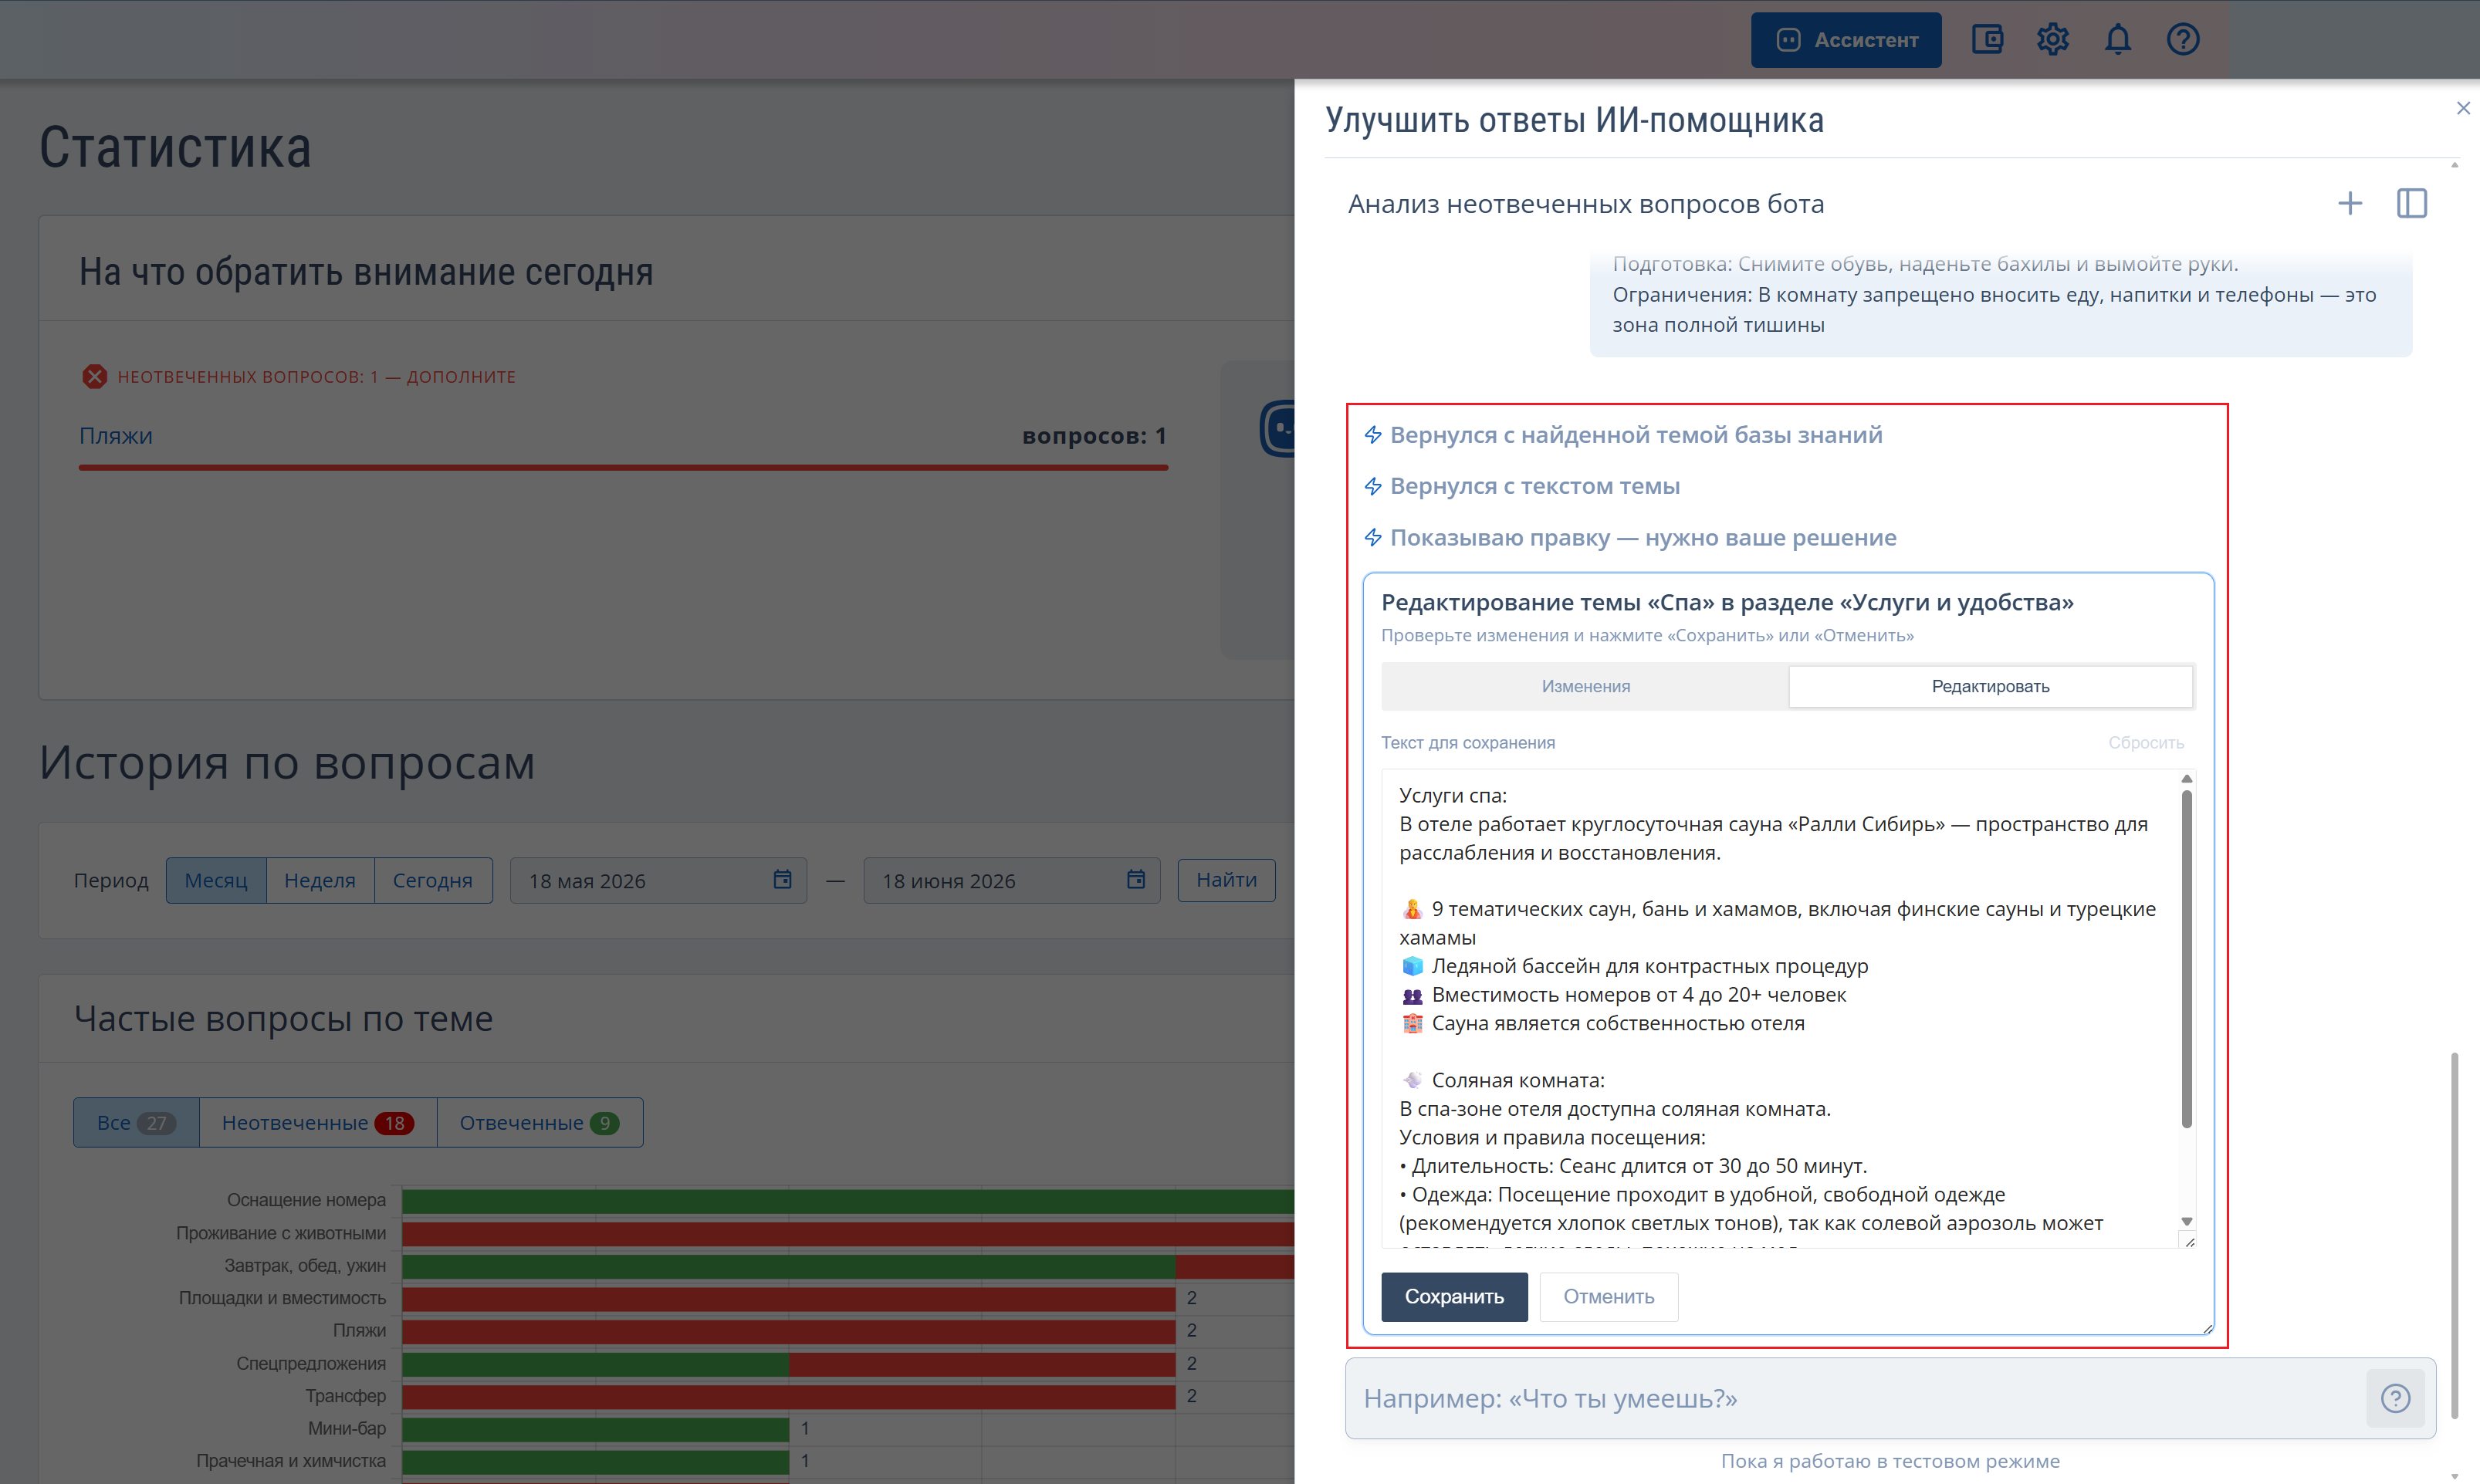This screenshot has width=2480, height=1484.
Task: Click the Оснащение номера chart bar
Action: point(848,1201)
